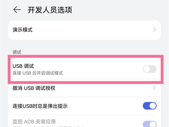Tap the blank middle of the 撤消 USB 调试授权 row
This screenshot has height=127, width=169.
[x=101, y=88]
